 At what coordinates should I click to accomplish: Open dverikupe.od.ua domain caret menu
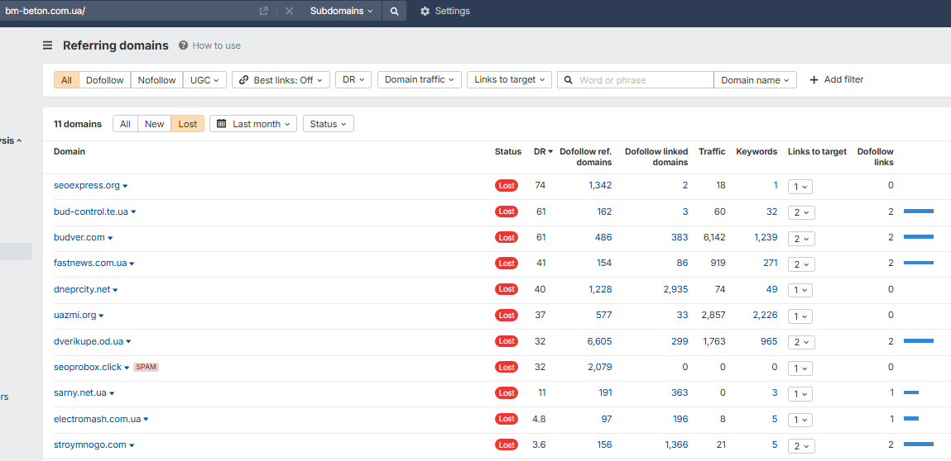pos(128,342)
